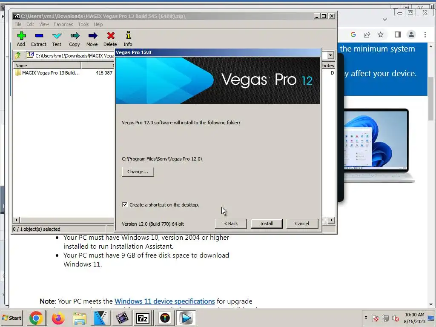Open Chrome from the taskbar
This screenshot has width=436, height=327.
(x=36, y=318)
